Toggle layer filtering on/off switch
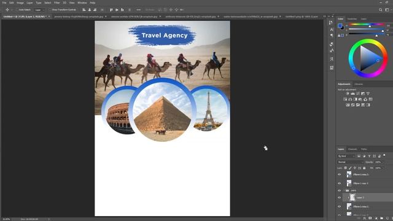This screenshot has height=221, width=393. coord(384,155)
